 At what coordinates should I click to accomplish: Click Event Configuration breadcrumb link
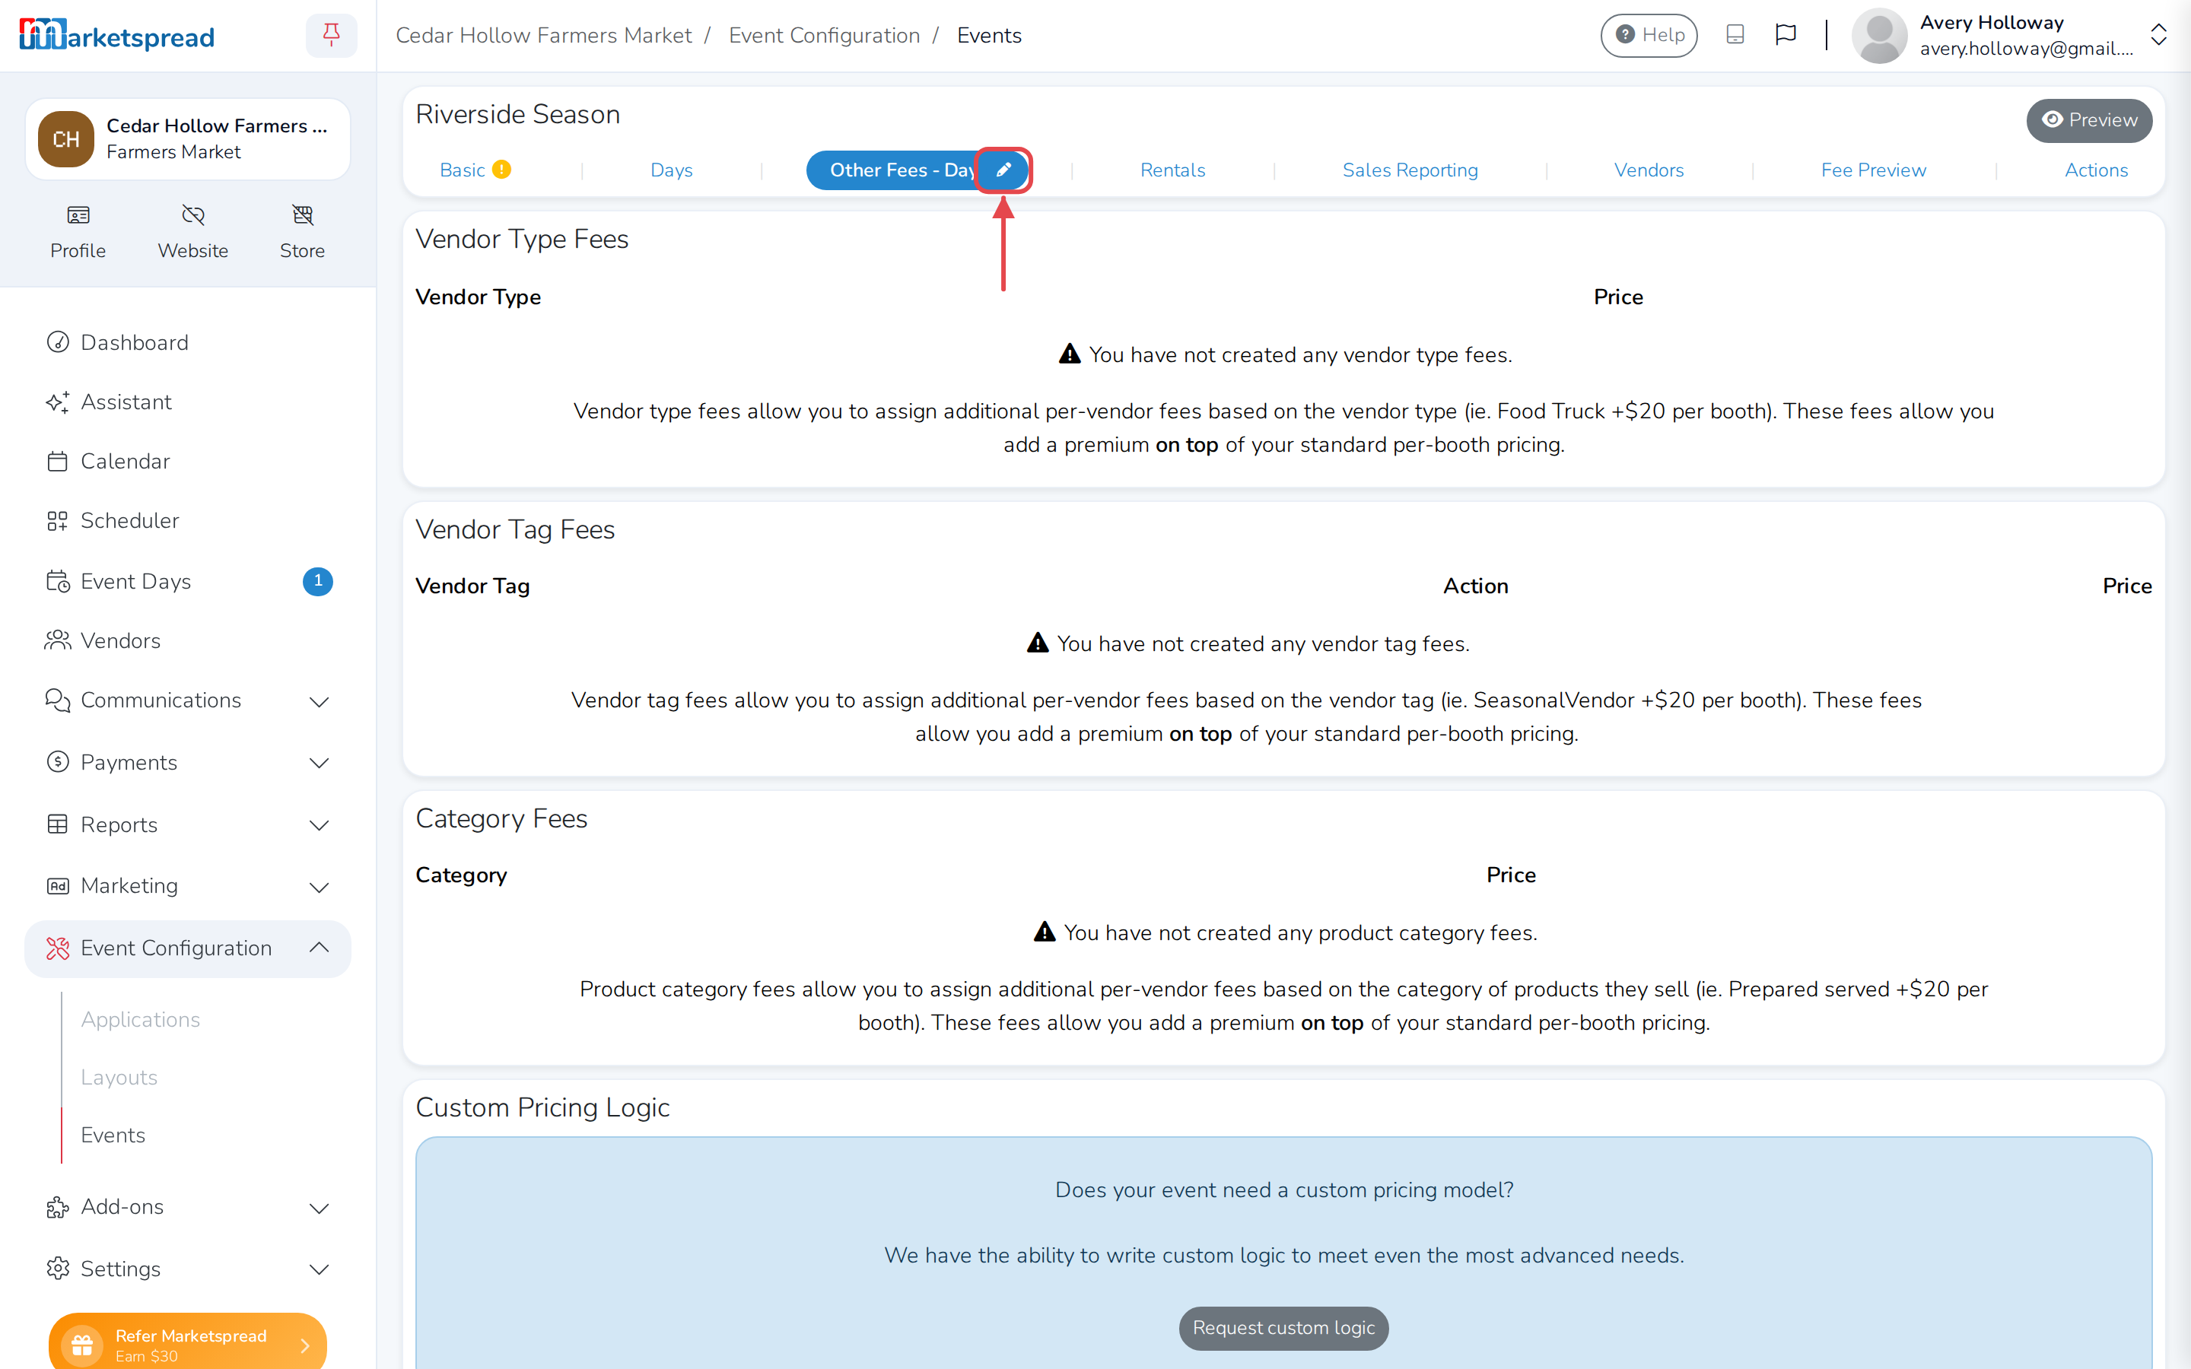coord(824,35)
